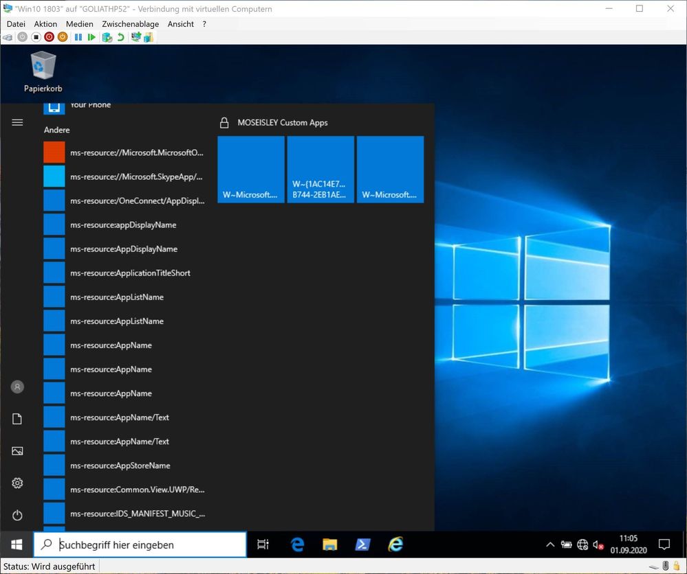
Task: Open the Ansicht menu
Action: (x=181, y=24)
